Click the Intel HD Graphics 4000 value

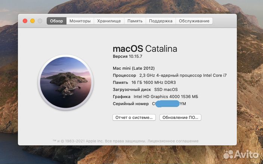(166, 97)
